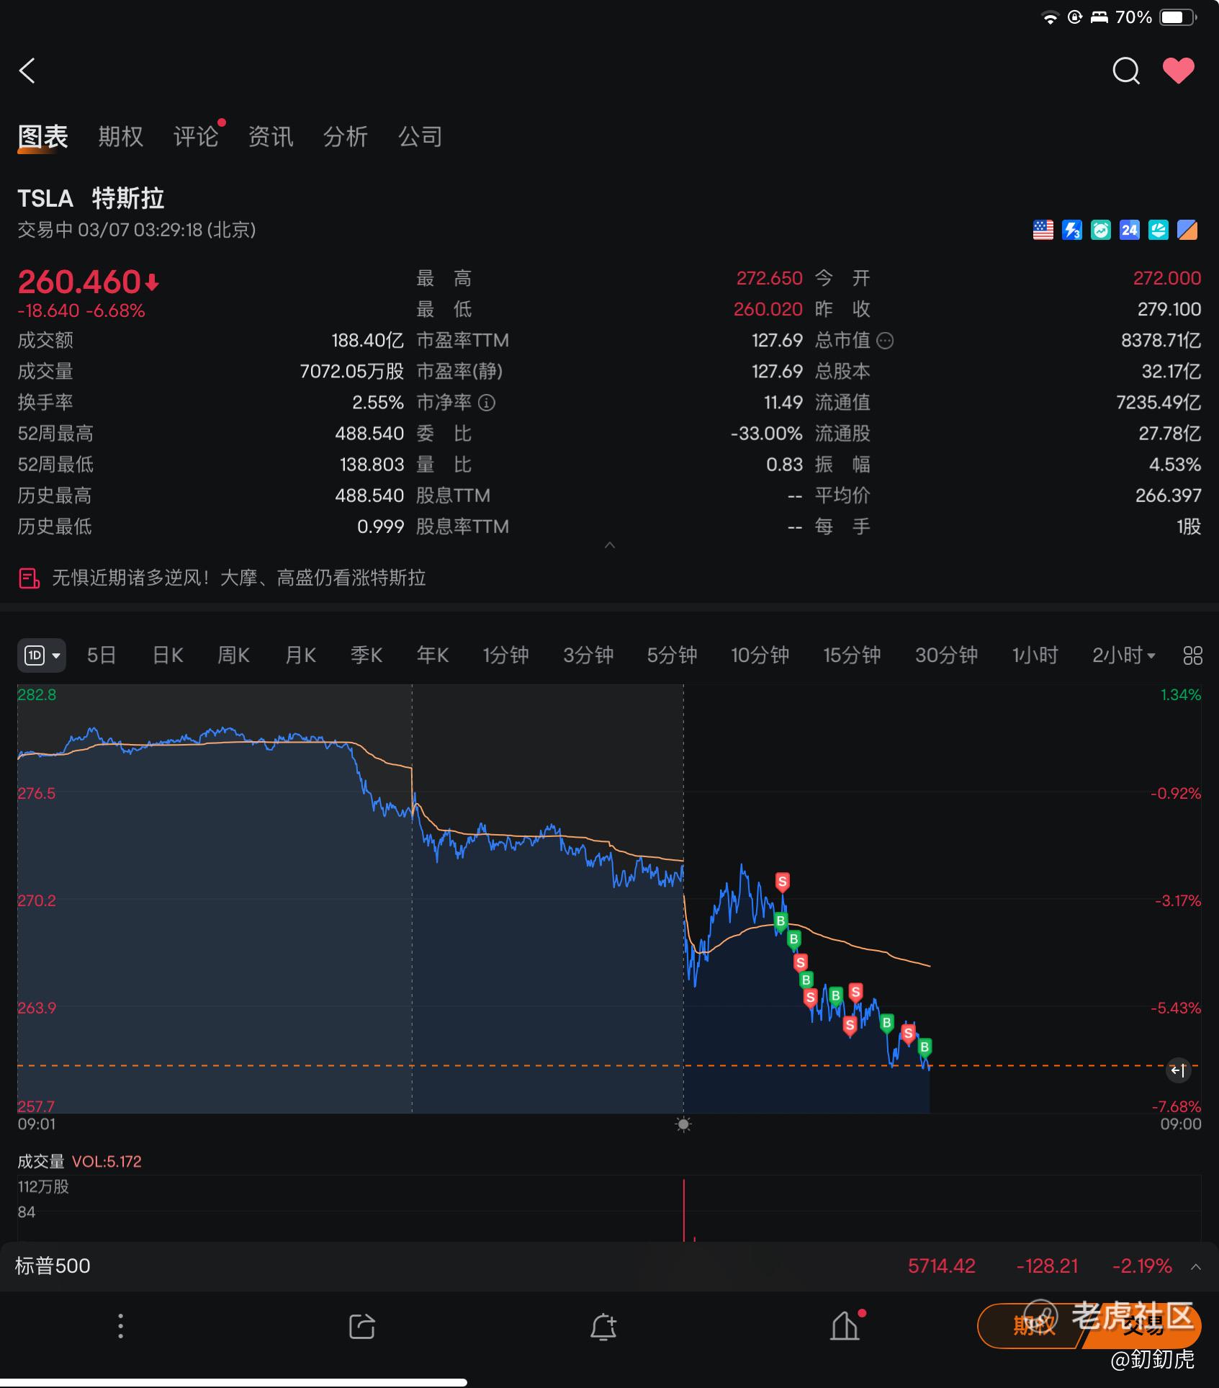Select the 5分钟 chart interval
This screenshot has height=1388, width=1219.
coord(672,655)
